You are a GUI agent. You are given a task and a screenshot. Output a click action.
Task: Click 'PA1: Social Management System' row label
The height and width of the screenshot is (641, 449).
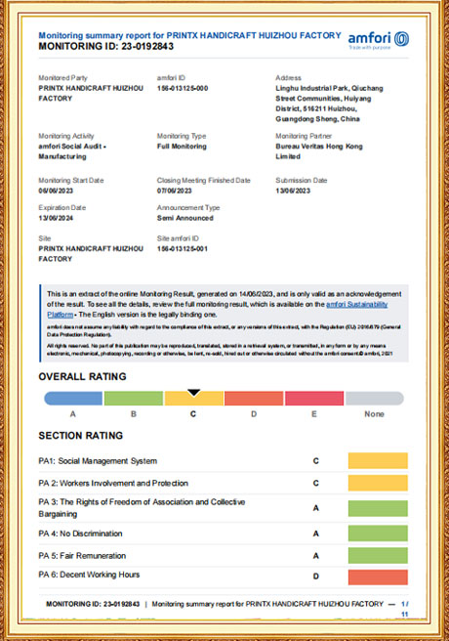click(98, 461)
